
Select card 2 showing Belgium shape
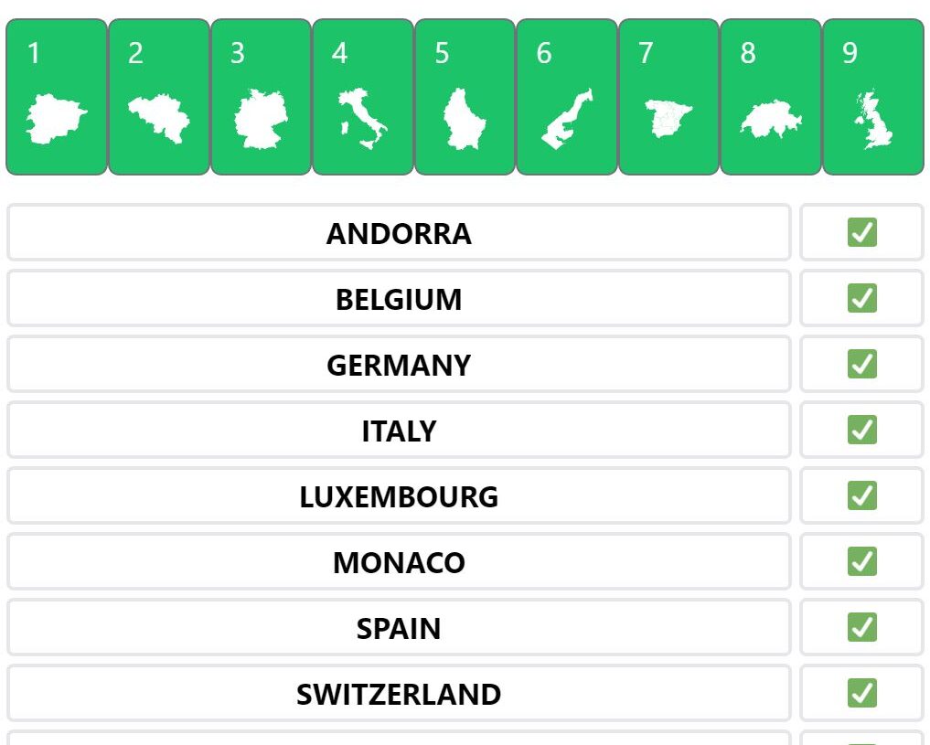[x=159, y=97]
